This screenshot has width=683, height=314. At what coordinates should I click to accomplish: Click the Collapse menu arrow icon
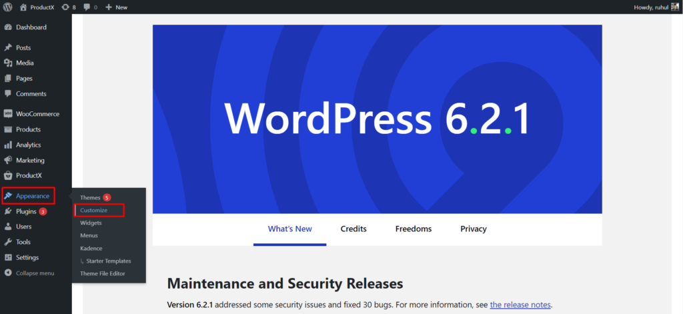(x=8, y=273)
